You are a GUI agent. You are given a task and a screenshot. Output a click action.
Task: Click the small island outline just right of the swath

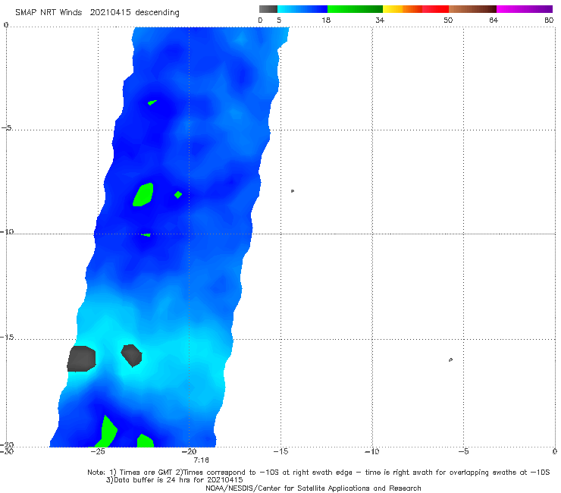(x=293, y=191)
